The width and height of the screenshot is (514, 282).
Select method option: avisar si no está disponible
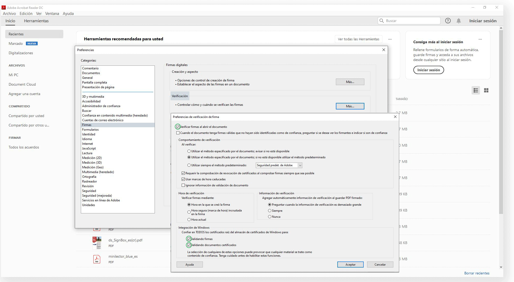click(189, 151)
